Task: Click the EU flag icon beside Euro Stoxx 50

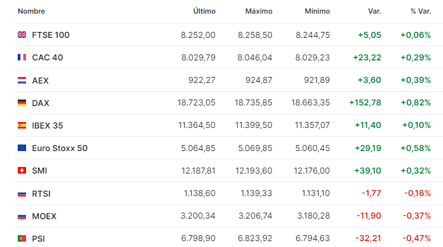Action: coord(22,148)
